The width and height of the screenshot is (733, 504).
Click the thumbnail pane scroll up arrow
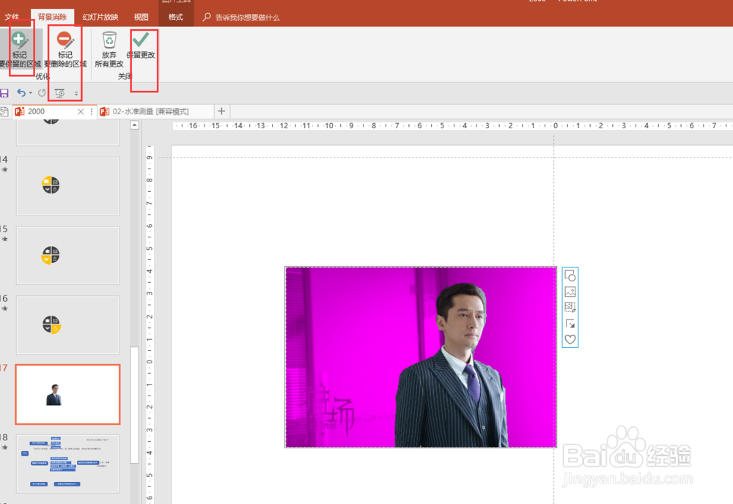pyautogui.click(x=135, y=125)
